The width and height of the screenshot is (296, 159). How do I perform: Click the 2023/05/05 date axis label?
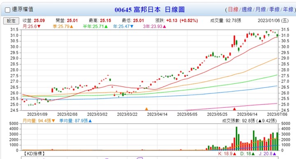[187, 114]
